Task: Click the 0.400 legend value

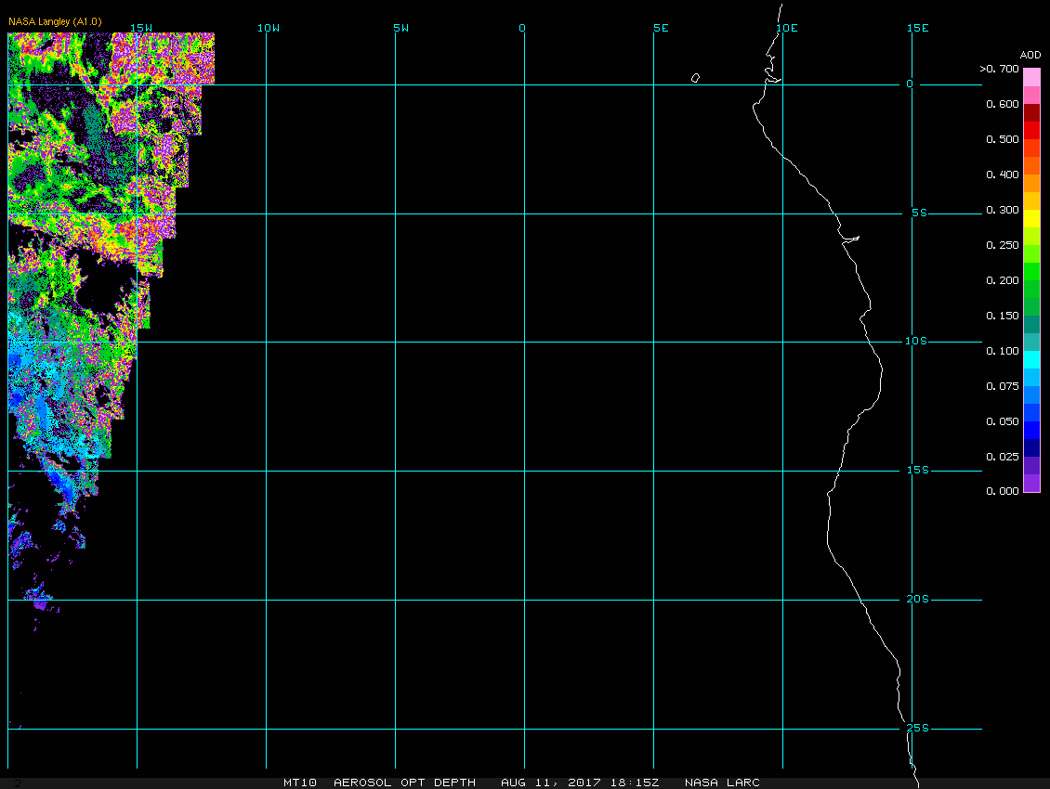Action: (x=1003, y=175)
